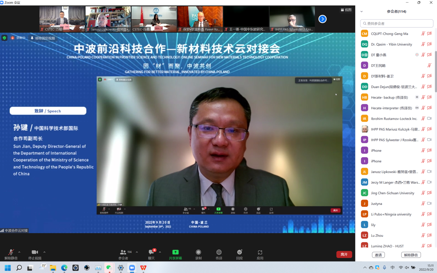437x273 pixels.
Task: Open the chat icon with 6 unread
Action: (151, 254)
